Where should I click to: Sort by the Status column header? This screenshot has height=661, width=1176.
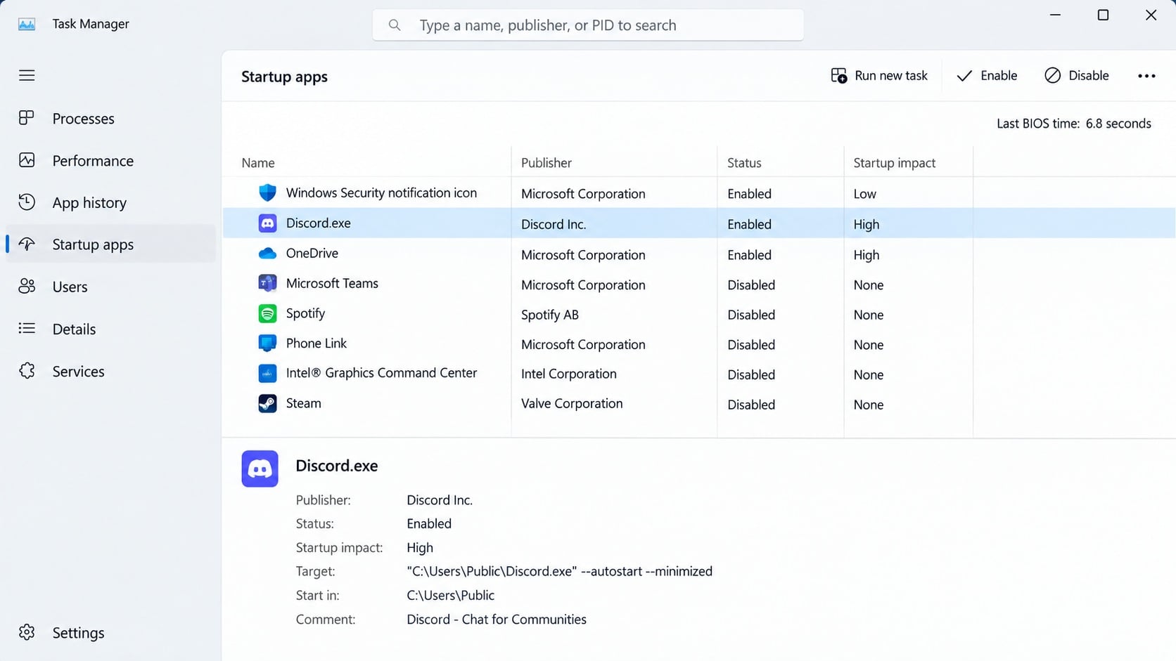pyautogui.click(x=744, y=162)
